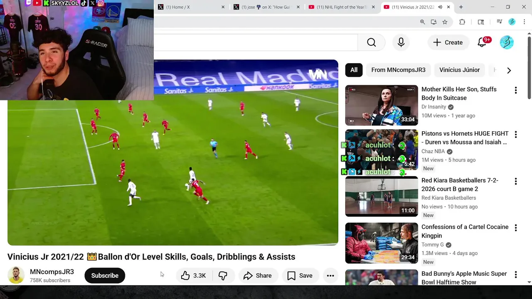Open Bad Bunny's Apple Music Halftime title
532x299 pixels.
click(x=464, y=278)
